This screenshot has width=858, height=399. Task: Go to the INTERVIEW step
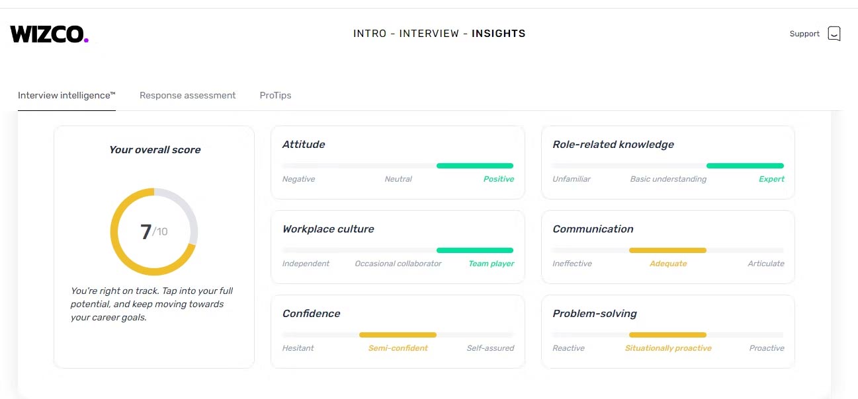pyautogui.click(x=429, y=34)
